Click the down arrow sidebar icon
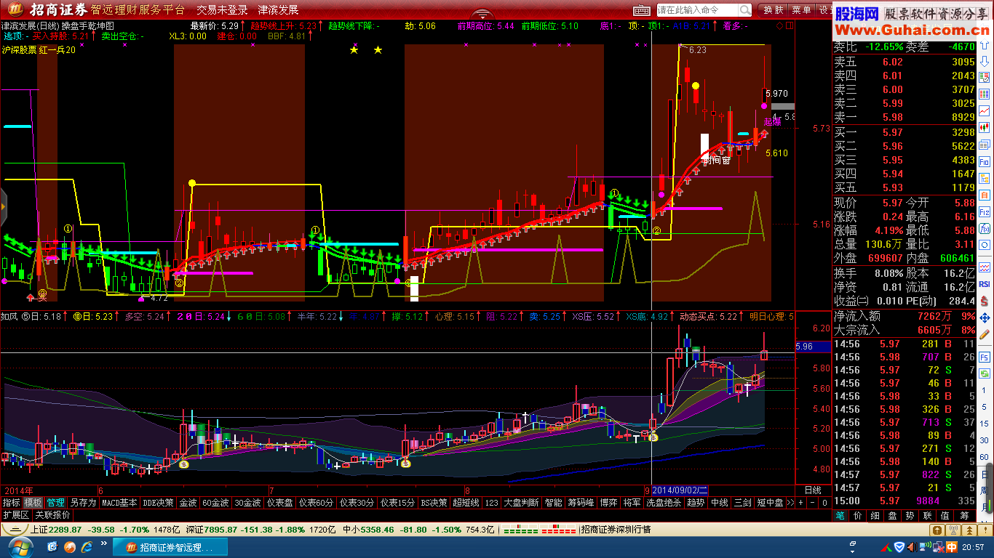 tap(985, 60)
